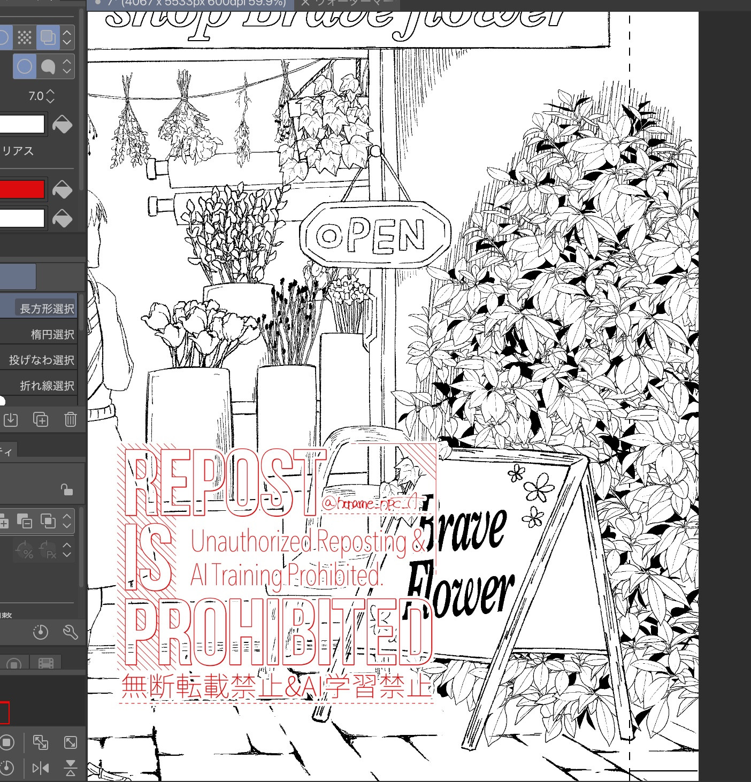Click the import sub tool download icon

click(11, 420)
